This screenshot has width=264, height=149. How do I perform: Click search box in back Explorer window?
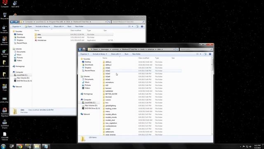[x=128, y=22]
